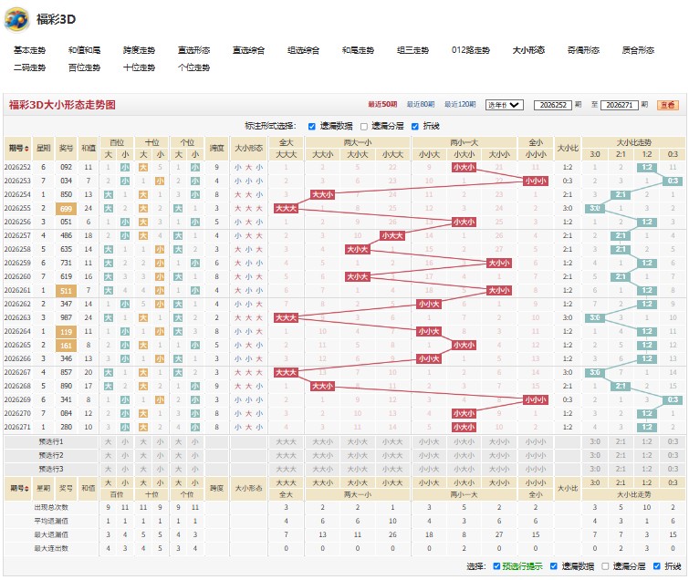689x580 pixels.
Task: Go to 组三走势 chart
Action: pos(412,50)
